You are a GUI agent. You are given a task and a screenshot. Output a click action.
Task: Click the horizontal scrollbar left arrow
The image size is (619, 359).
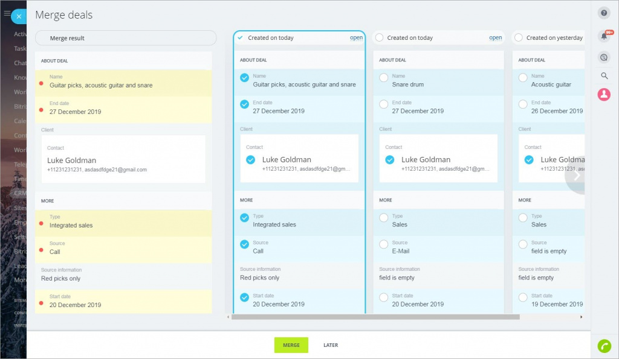[228, 317]
